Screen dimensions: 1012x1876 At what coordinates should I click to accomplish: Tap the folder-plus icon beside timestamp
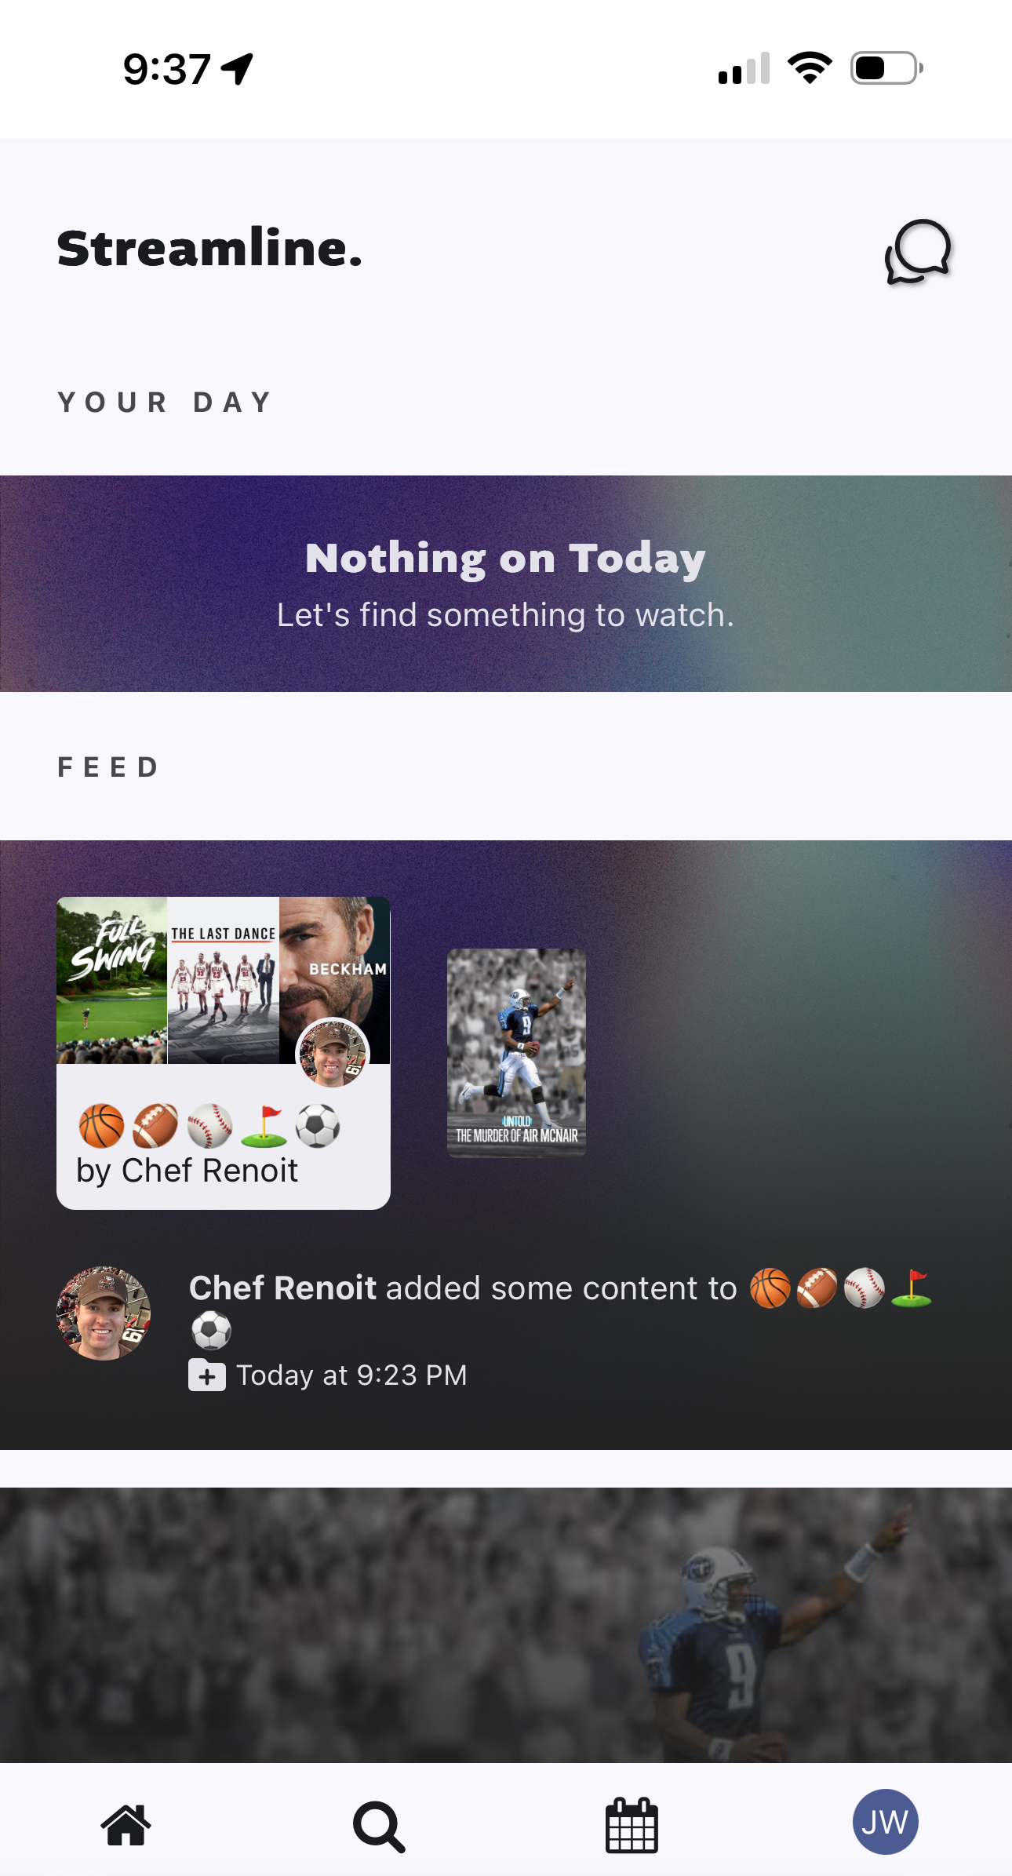(207, 1375)
